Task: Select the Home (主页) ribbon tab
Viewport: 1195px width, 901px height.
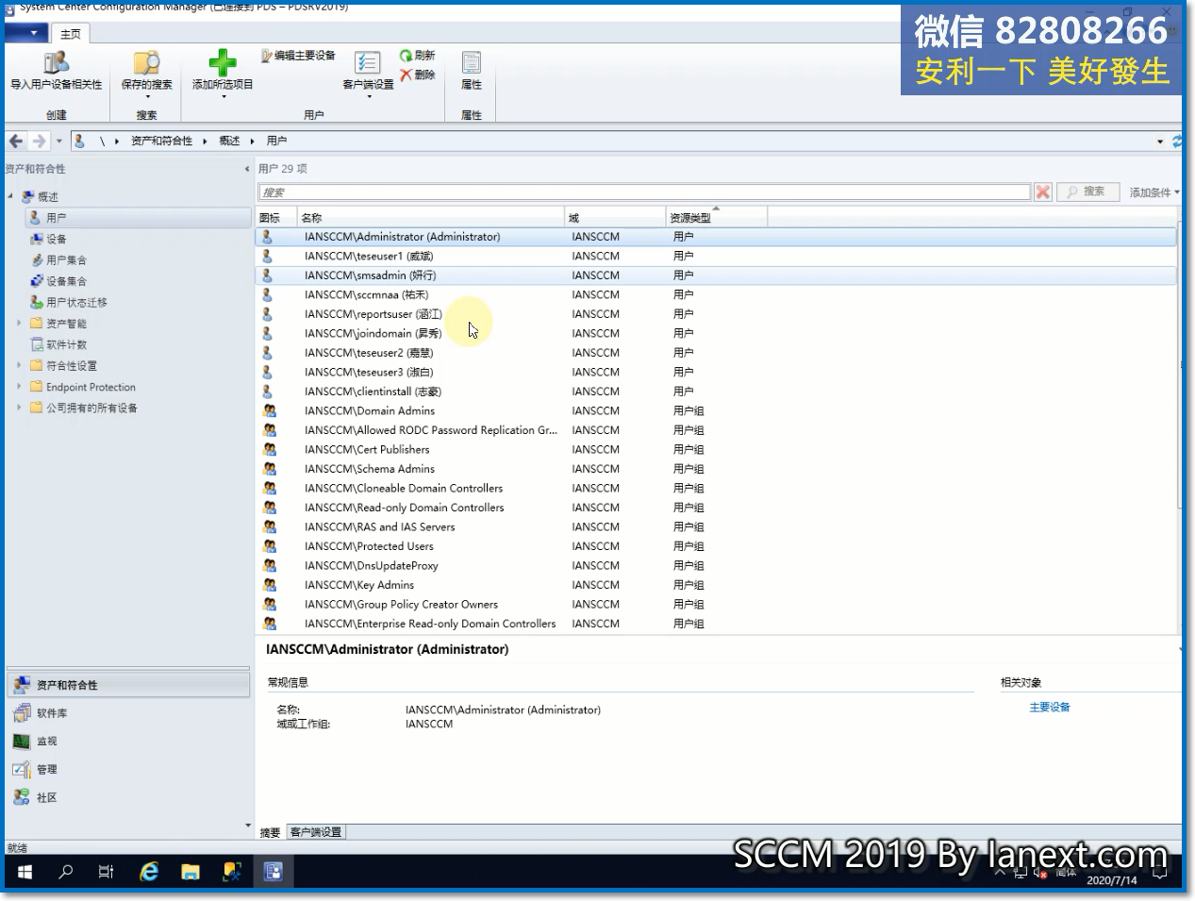Action: [71, 34]
